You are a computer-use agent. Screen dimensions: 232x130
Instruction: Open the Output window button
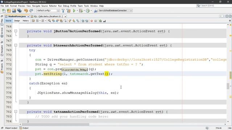[x=24, y=128]
